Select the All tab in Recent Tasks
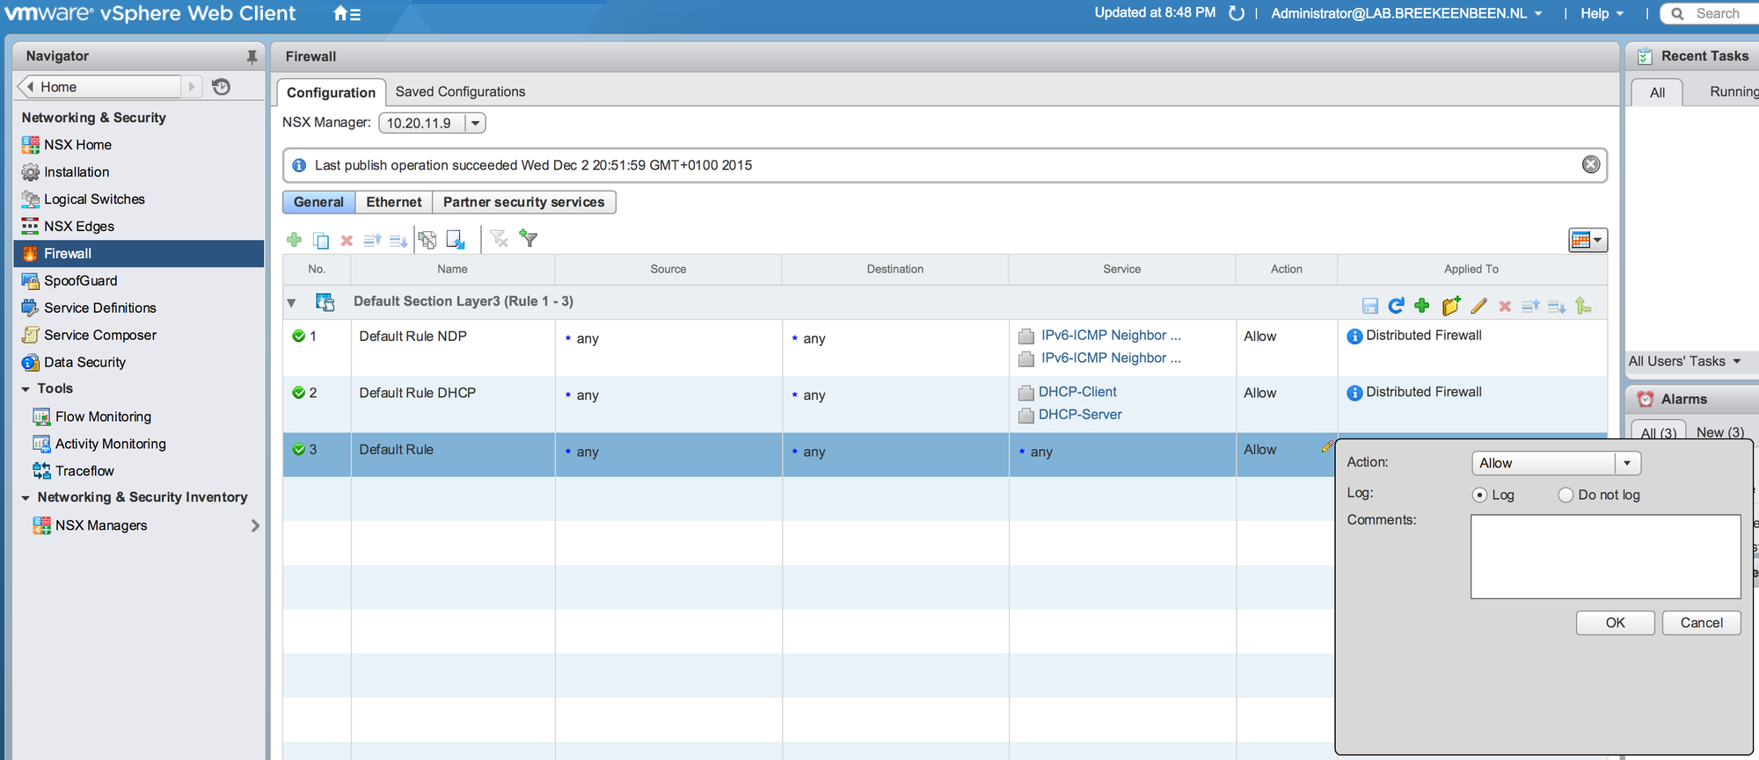This screenshot has height=760, width=1759. 1657,92
